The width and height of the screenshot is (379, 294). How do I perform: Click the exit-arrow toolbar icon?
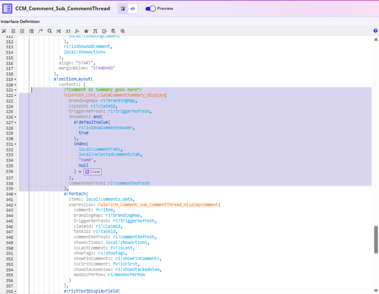click(104, 31)
